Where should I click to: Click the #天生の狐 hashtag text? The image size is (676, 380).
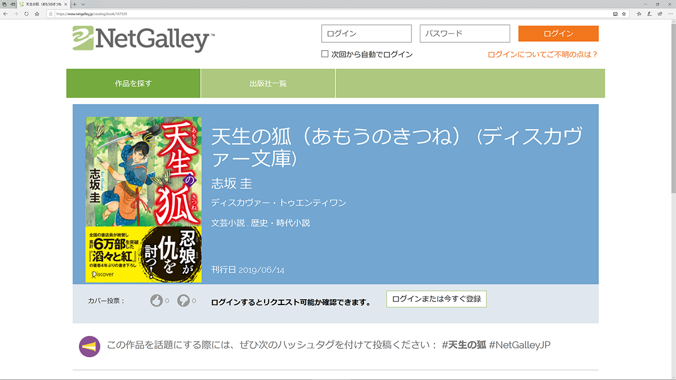(464, 345)
